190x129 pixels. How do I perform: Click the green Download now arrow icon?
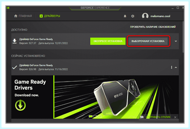click(20, 105)
